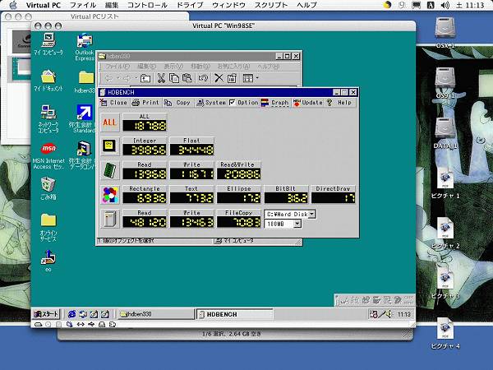Switch to HDBENCH taskbar button
The height and width of the screenshot is (370, 493).
(x=234, y=314)
